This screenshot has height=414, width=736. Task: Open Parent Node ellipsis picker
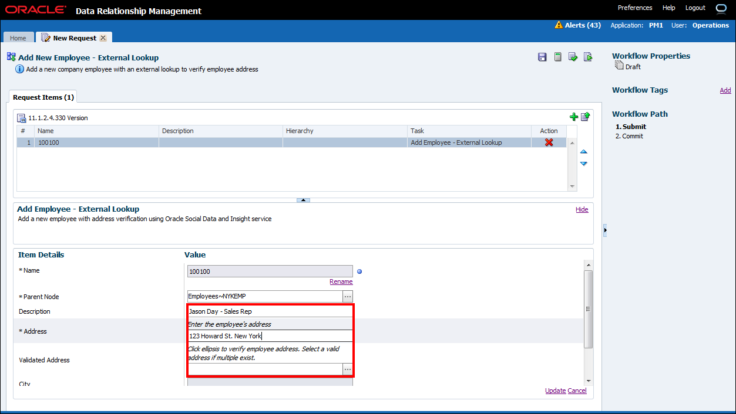coord(348,297)
